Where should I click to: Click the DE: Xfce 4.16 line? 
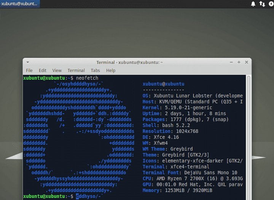click(161, 137)
